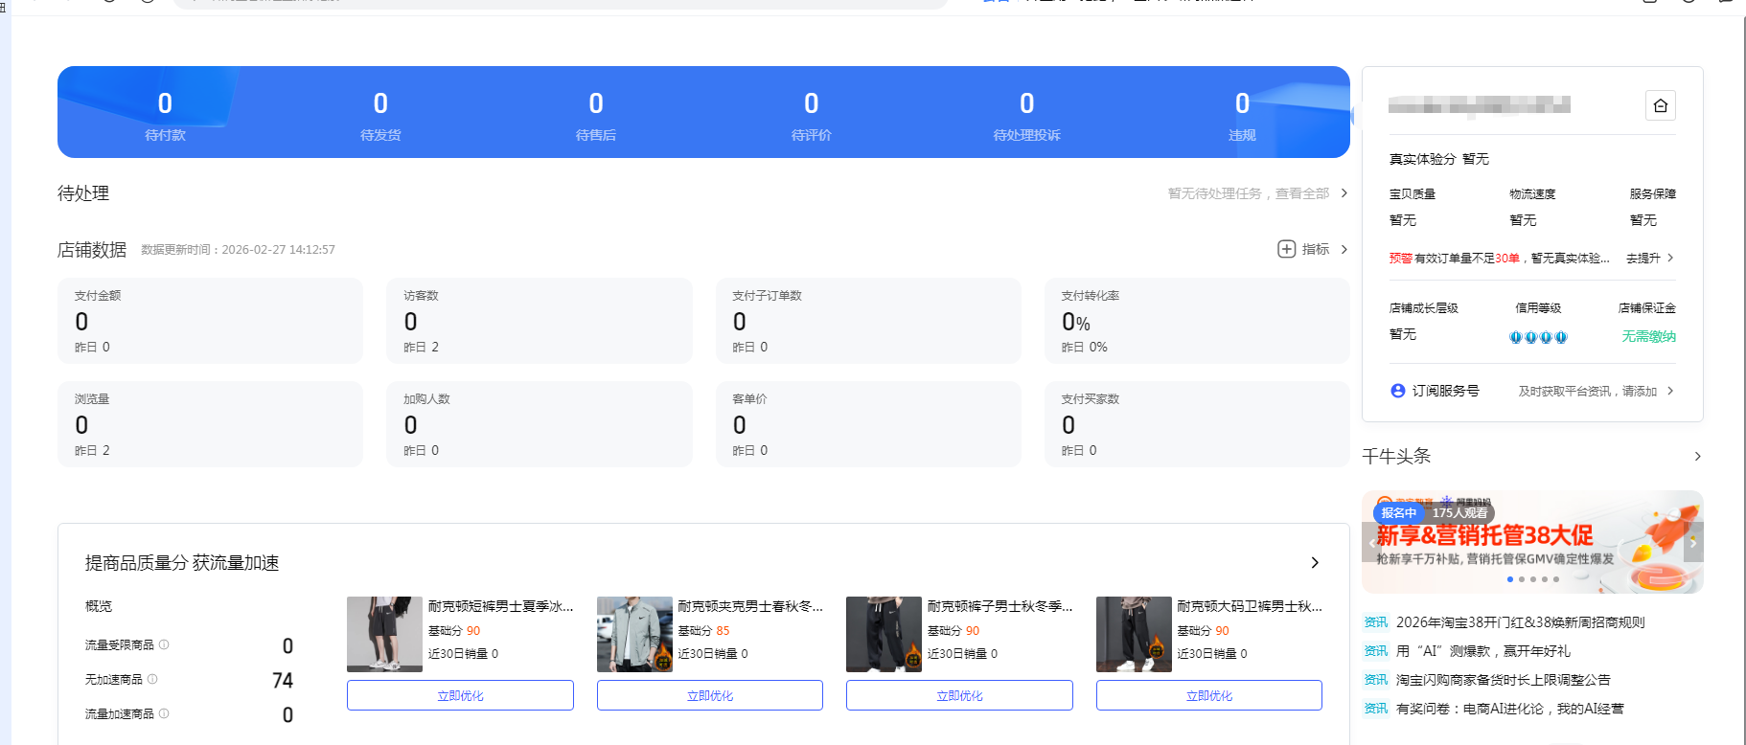This screenshot has width=1746, height=745.
Task: Click the 订阅服务号 user icon
Action: point(1398,391)
